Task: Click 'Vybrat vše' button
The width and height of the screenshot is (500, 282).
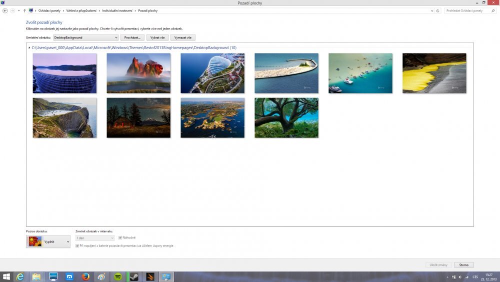Action: [x=157, y=38]
